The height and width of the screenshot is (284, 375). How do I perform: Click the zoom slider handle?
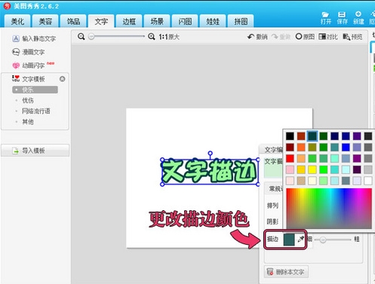click(x=91, y=37)
